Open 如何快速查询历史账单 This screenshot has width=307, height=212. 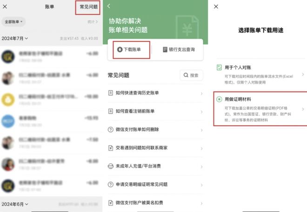(155, 93)
